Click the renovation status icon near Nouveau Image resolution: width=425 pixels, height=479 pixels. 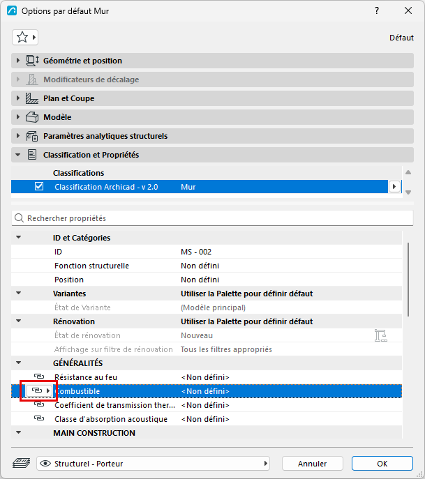[380, 335]
